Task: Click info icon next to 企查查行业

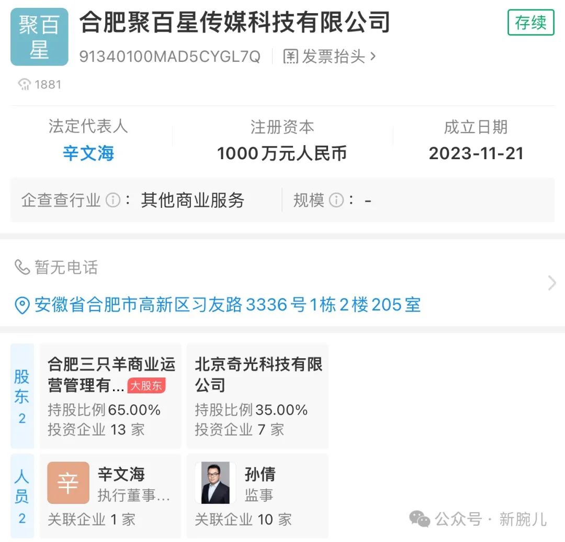Action: click(x=112, y=200)
